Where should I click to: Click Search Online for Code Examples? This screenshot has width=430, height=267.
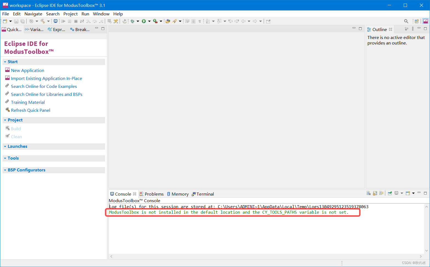[x=44, y=86]
